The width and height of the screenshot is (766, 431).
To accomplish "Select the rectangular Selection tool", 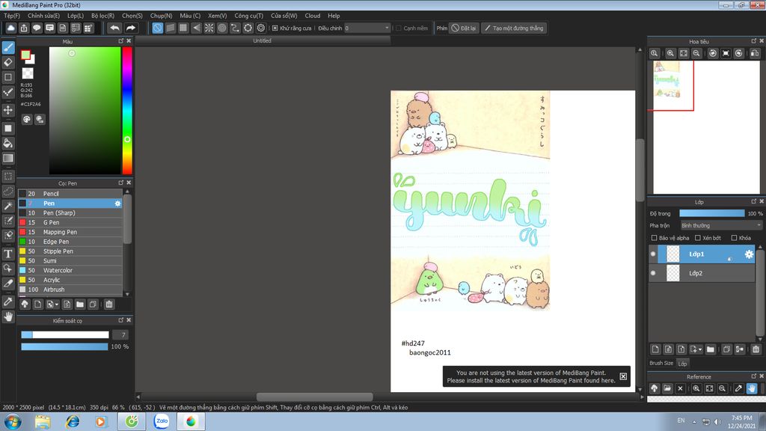I will pyautogui.click(x=8, y=176).
